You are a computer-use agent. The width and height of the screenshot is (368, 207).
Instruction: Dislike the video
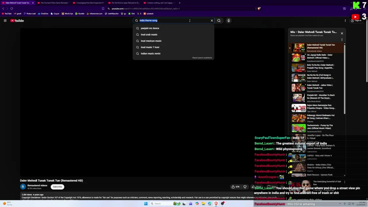(x=245, y=187)
